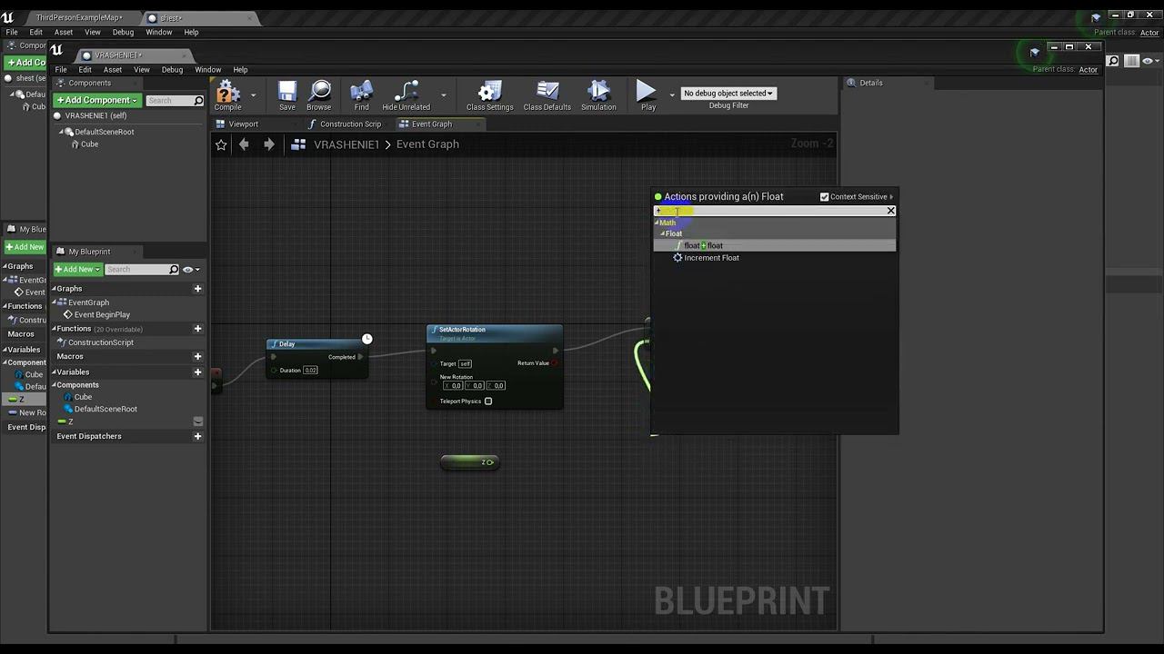Navigate forward with the graph's right arrow
The image size is (1164, 654).
tap(269, 144)
